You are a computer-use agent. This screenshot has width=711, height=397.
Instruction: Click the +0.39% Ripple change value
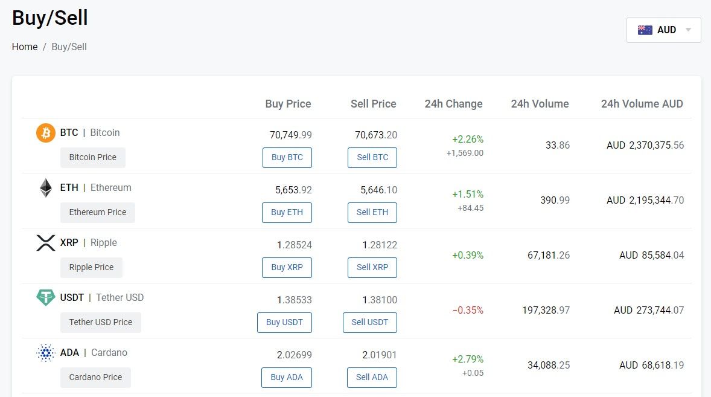pyautogui.click(x=468, y=255)
